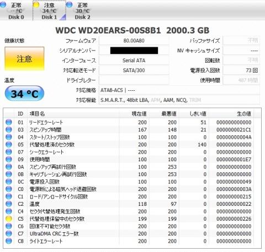Click the empty drive letter field

click(x=134, y=80)
